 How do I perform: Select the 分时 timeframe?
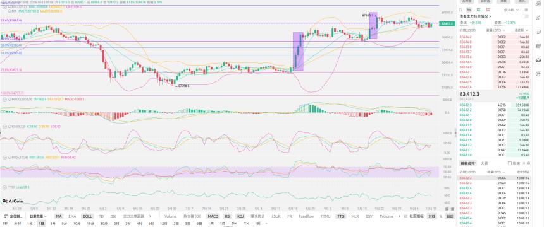pyautogui.click(x=17, y=224)
